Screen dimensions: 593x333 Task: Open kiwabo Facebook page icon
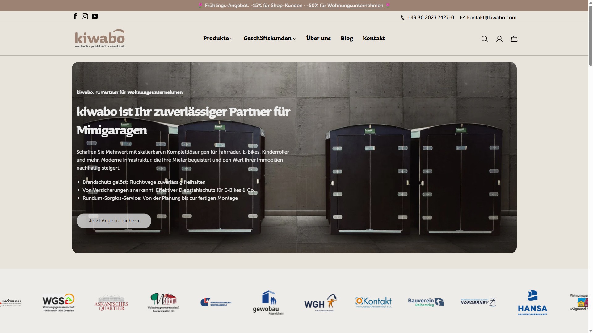[x=75, y=17]
